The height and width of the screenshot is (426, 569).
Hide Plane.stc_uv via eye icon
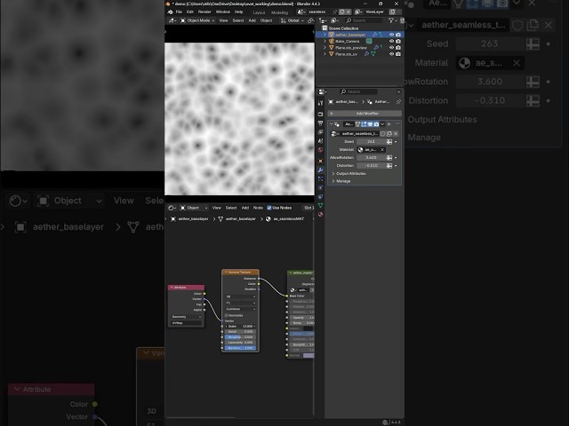[391, 54]
